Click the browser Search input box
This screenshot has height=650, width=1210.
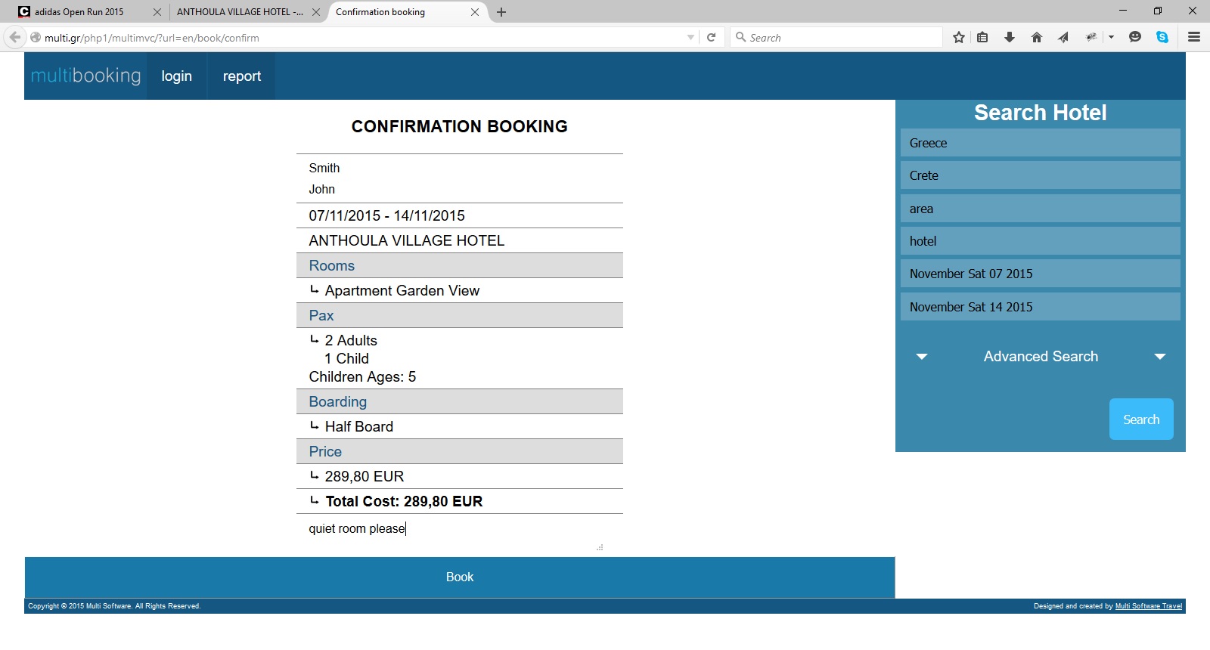(836, 37)
